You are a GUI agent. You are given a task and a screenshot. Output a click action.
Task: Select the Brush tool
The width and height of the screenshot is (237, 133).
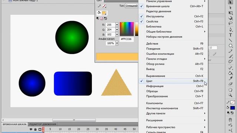click(x=230, y=56)
